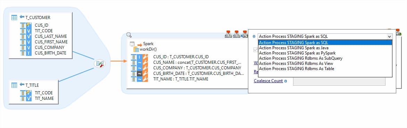Select the T_TITLE table title

[x=32, y=85]
